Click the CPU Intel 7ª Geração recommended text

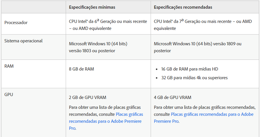(x=203, y=25)
